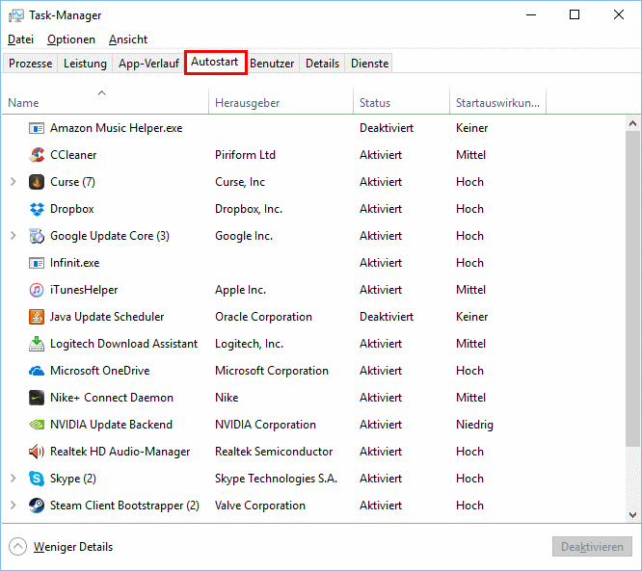The width and height of the screenshot is (642, 571).
Task: Click the iTunesHelper music note icon
Action: coord(37,290)
